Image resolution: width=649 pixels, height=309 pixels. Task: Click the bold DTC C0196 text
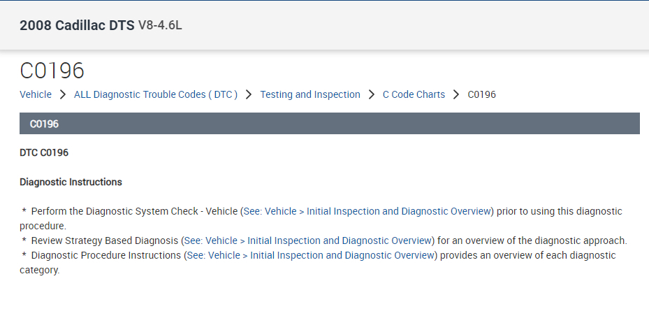(44, 152)
